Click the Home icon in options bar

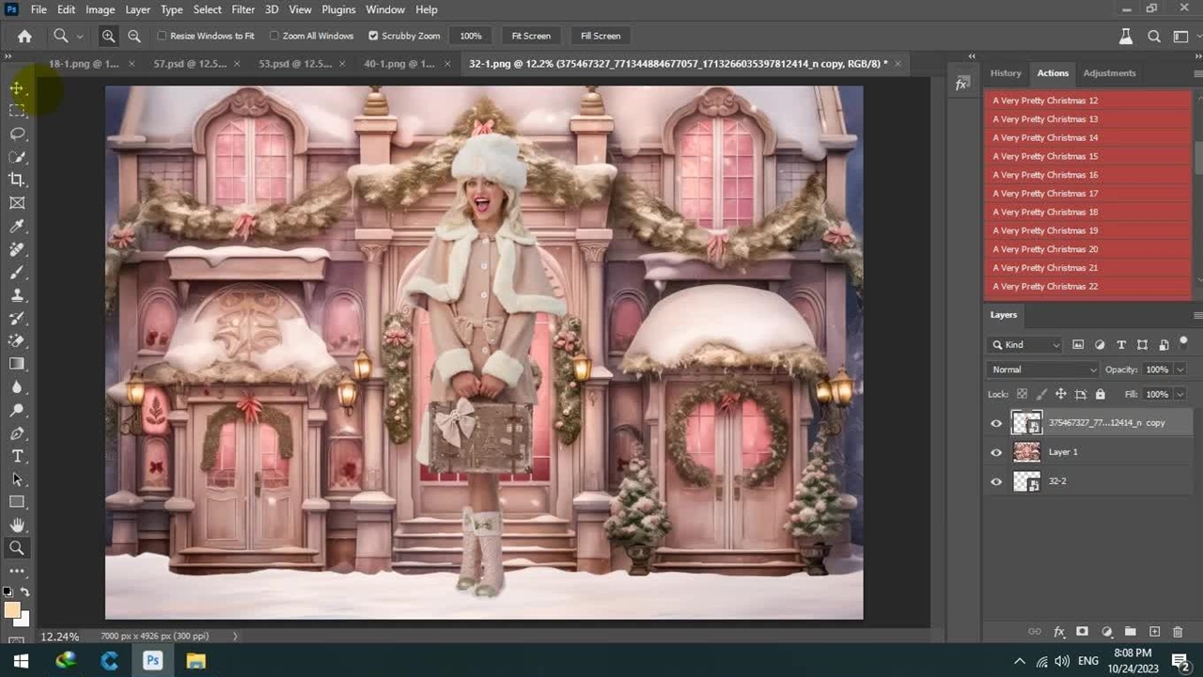tap(24, 36)
